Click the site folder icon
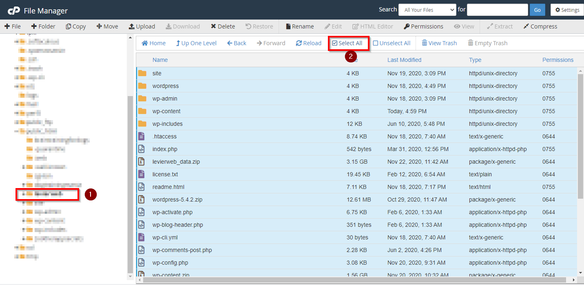 click(142, 73)
